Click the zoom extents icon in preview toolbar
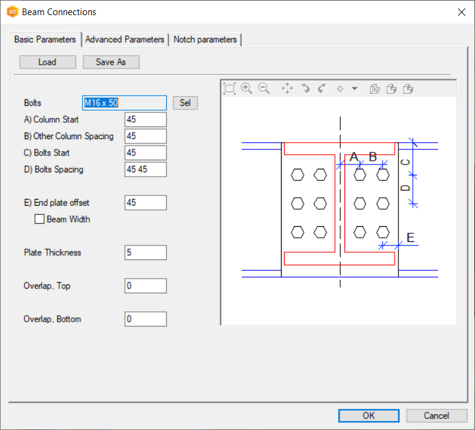 click(x=229, y=89)
